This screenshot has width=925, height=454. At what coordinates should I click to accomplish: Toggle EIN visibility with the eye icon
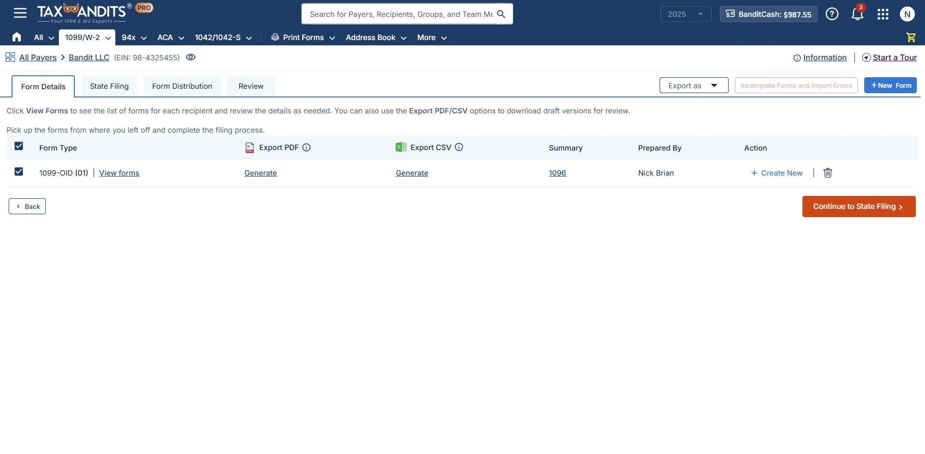click(190, 57)
